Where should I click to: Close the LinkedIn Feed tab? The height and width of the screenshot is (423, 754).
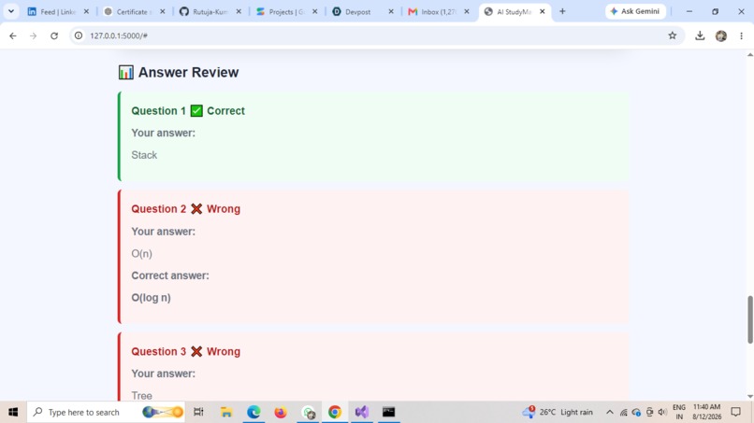(x=87, y=11)
